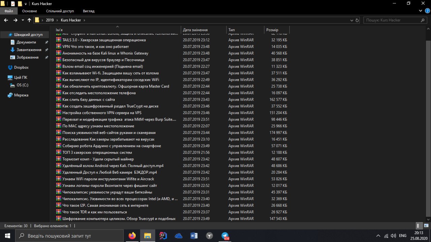Open Microsoft Word from taskbar
The image size is (431, 242).
pos(194,236)
